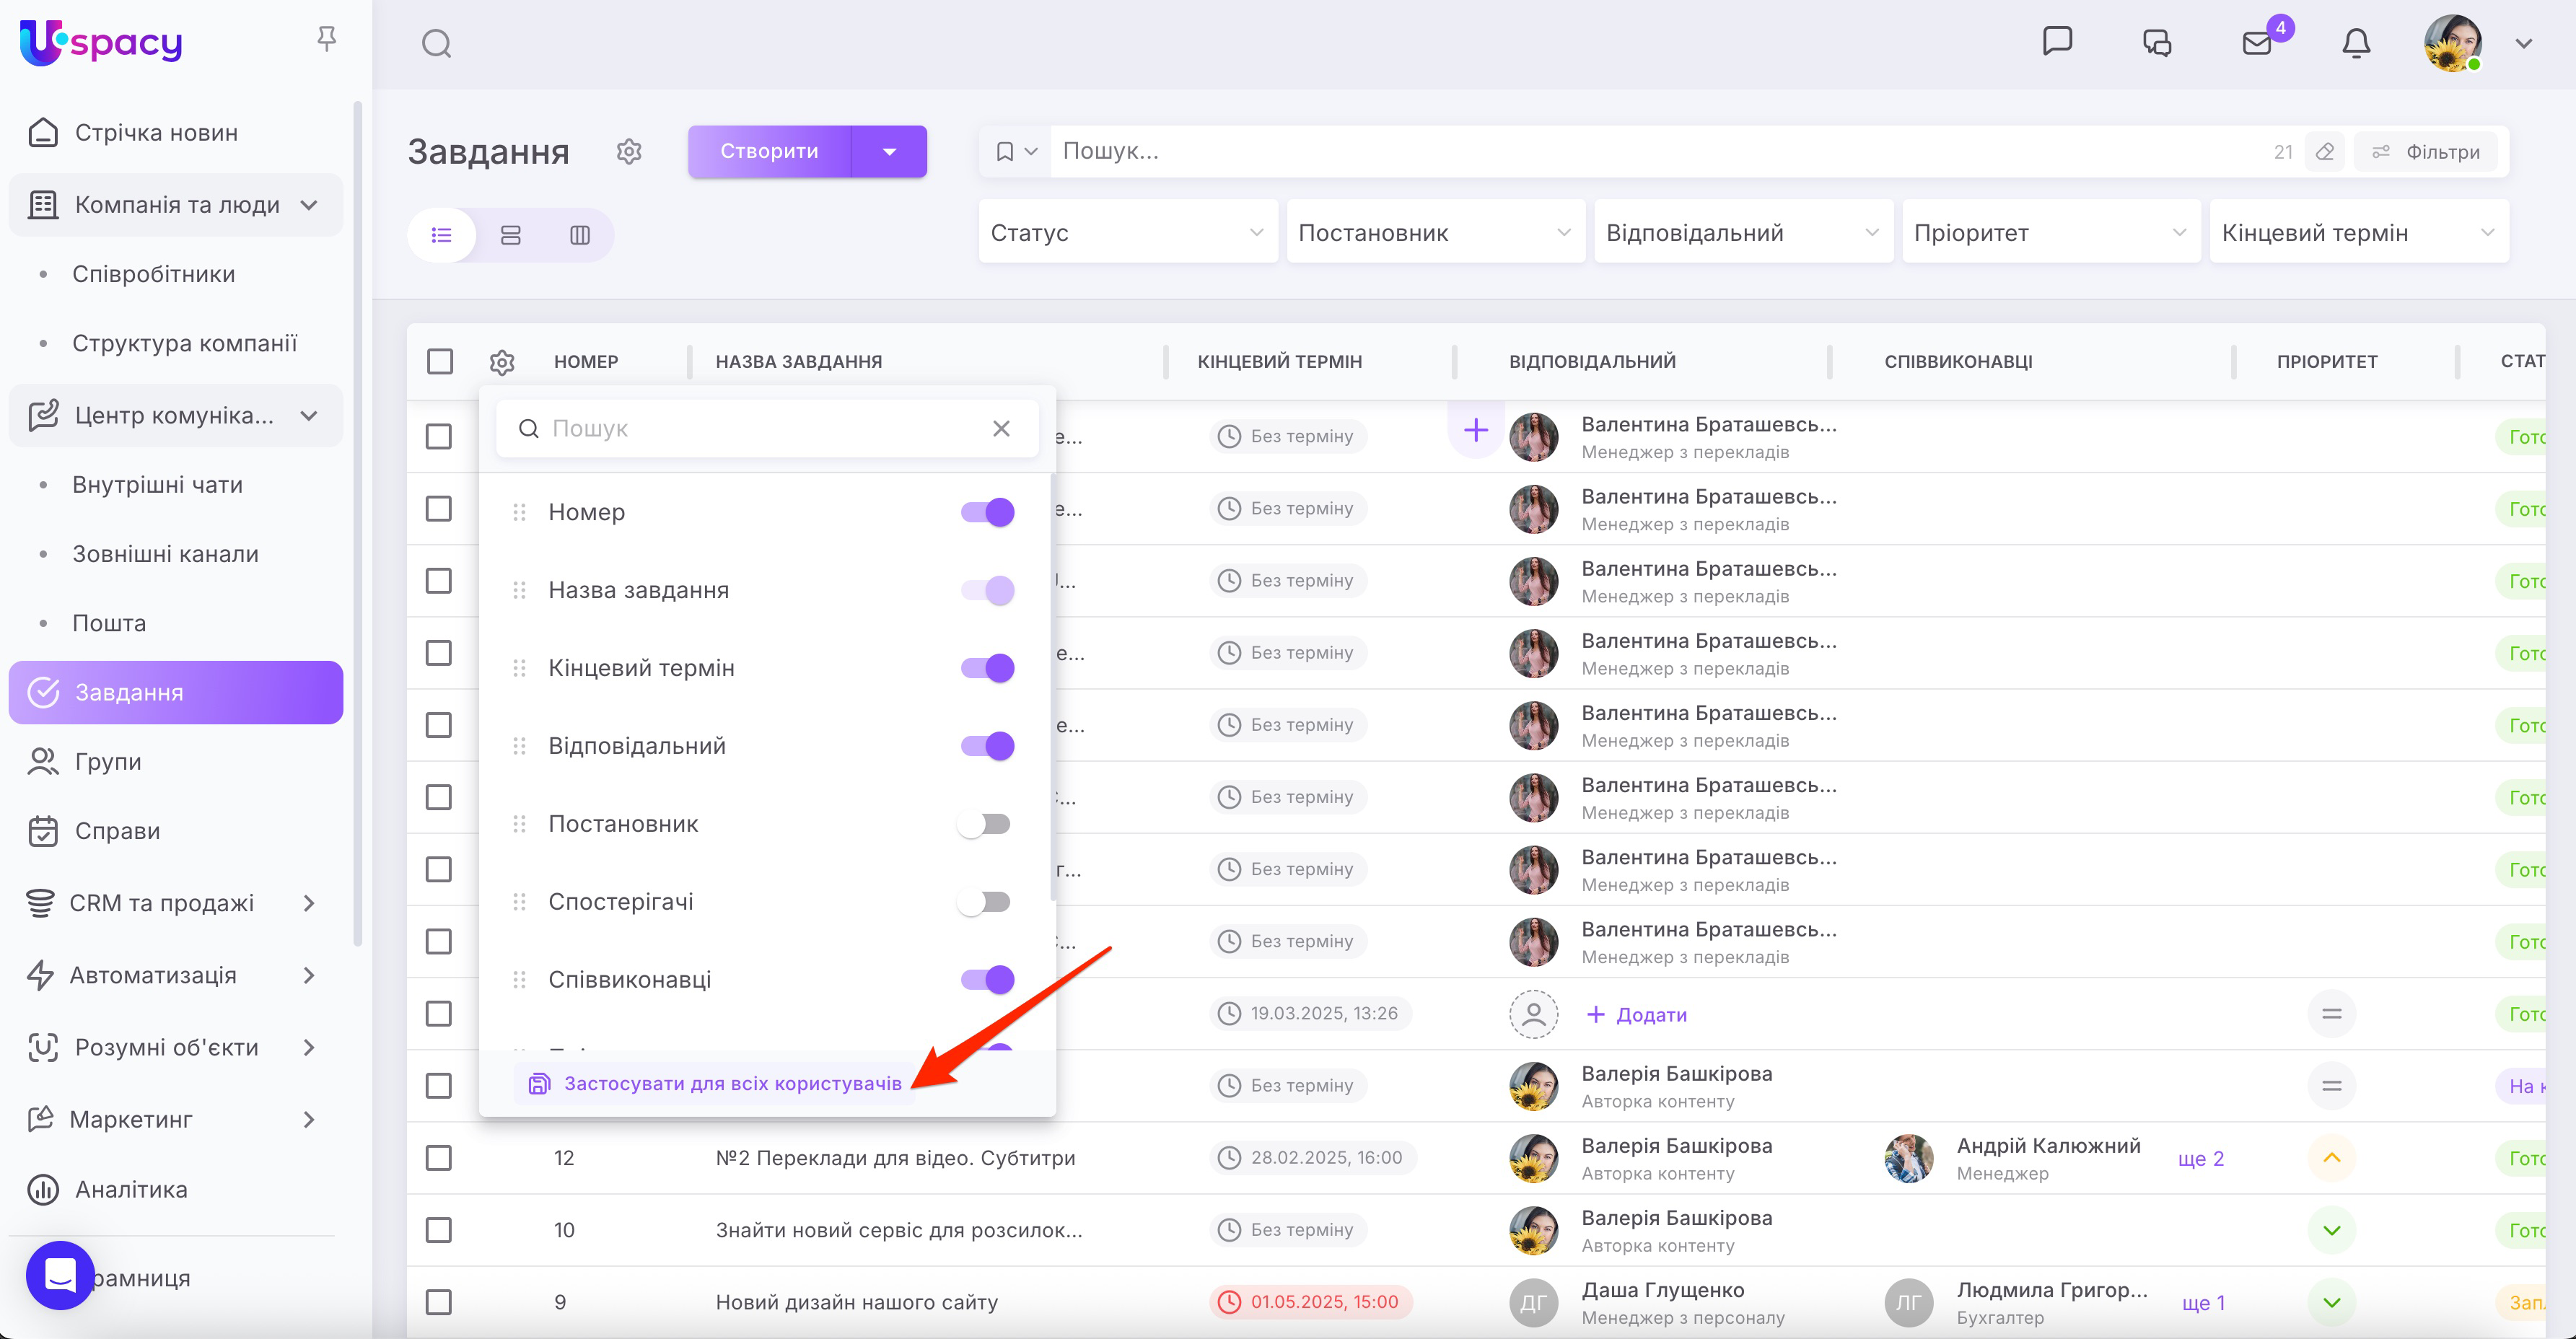Click the notification bell icon
The image size is (2576, 1339).
[2356, 43]
